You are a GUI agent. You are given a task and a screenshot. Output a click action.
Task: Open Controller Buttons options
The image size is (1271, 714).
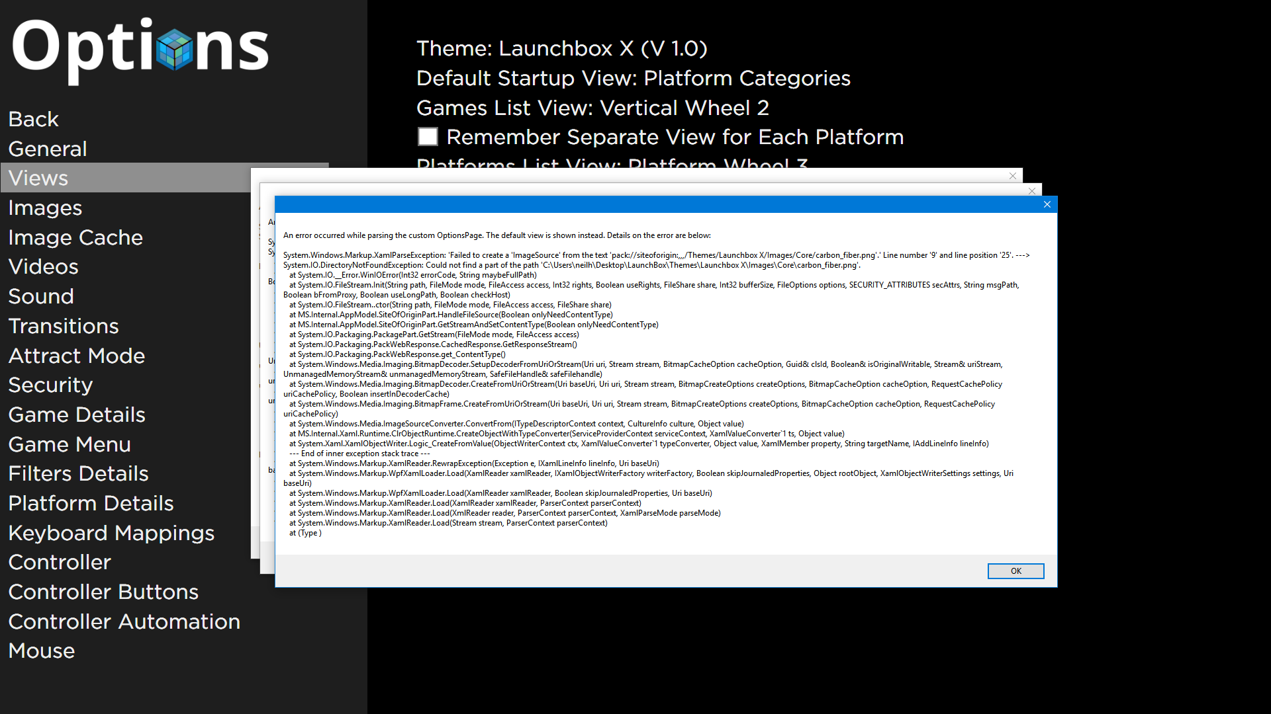(103, 592)
